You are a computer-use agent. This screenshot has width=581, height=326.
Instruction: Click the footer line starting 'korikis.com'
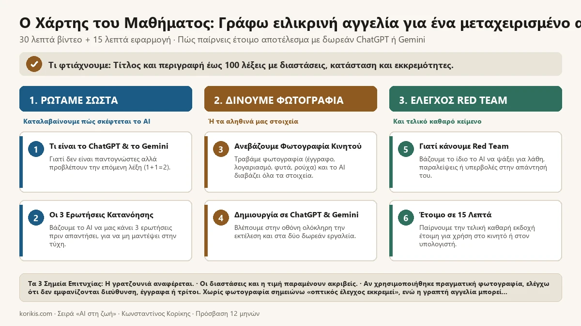(x=139, y=314)
